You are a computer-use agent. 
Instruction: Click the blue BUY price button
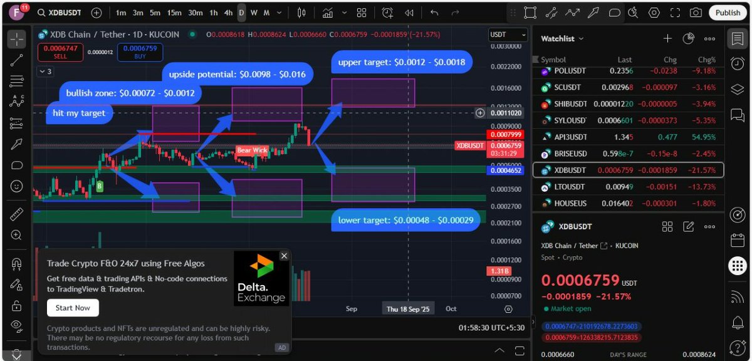click(x=140, y=51)
